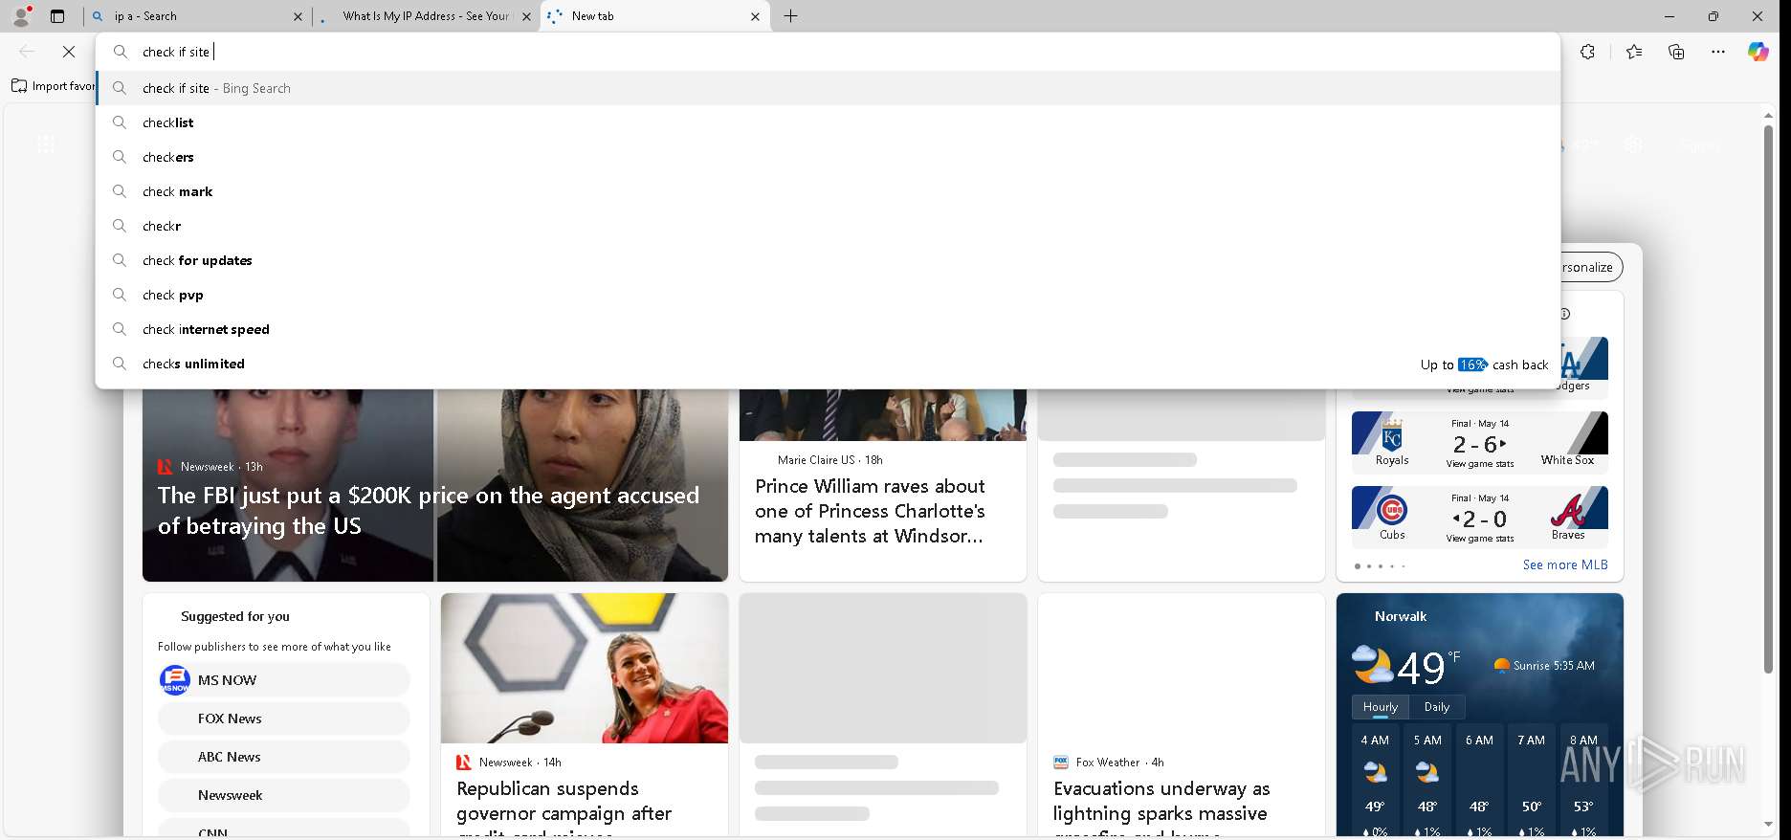Click into the address bar text field
This screenshot has width=1791, height=840.
(x=828, y=52)
